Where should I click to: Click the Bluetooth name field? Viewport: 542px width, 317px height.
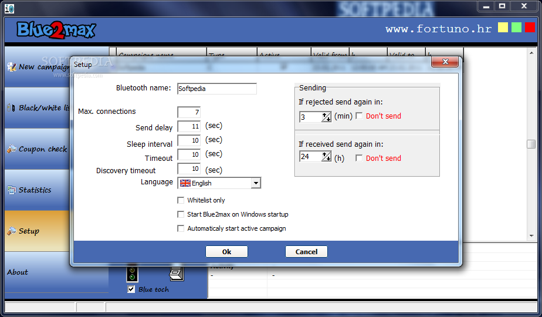pyautogui.click(x=217, y=89)
